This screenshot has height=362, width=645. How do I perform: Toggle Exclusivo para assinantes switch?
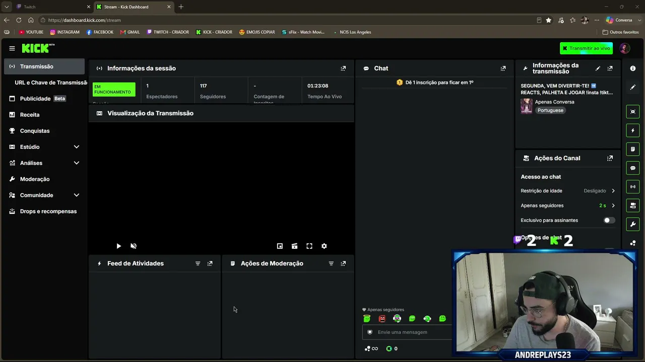point(609,220)
